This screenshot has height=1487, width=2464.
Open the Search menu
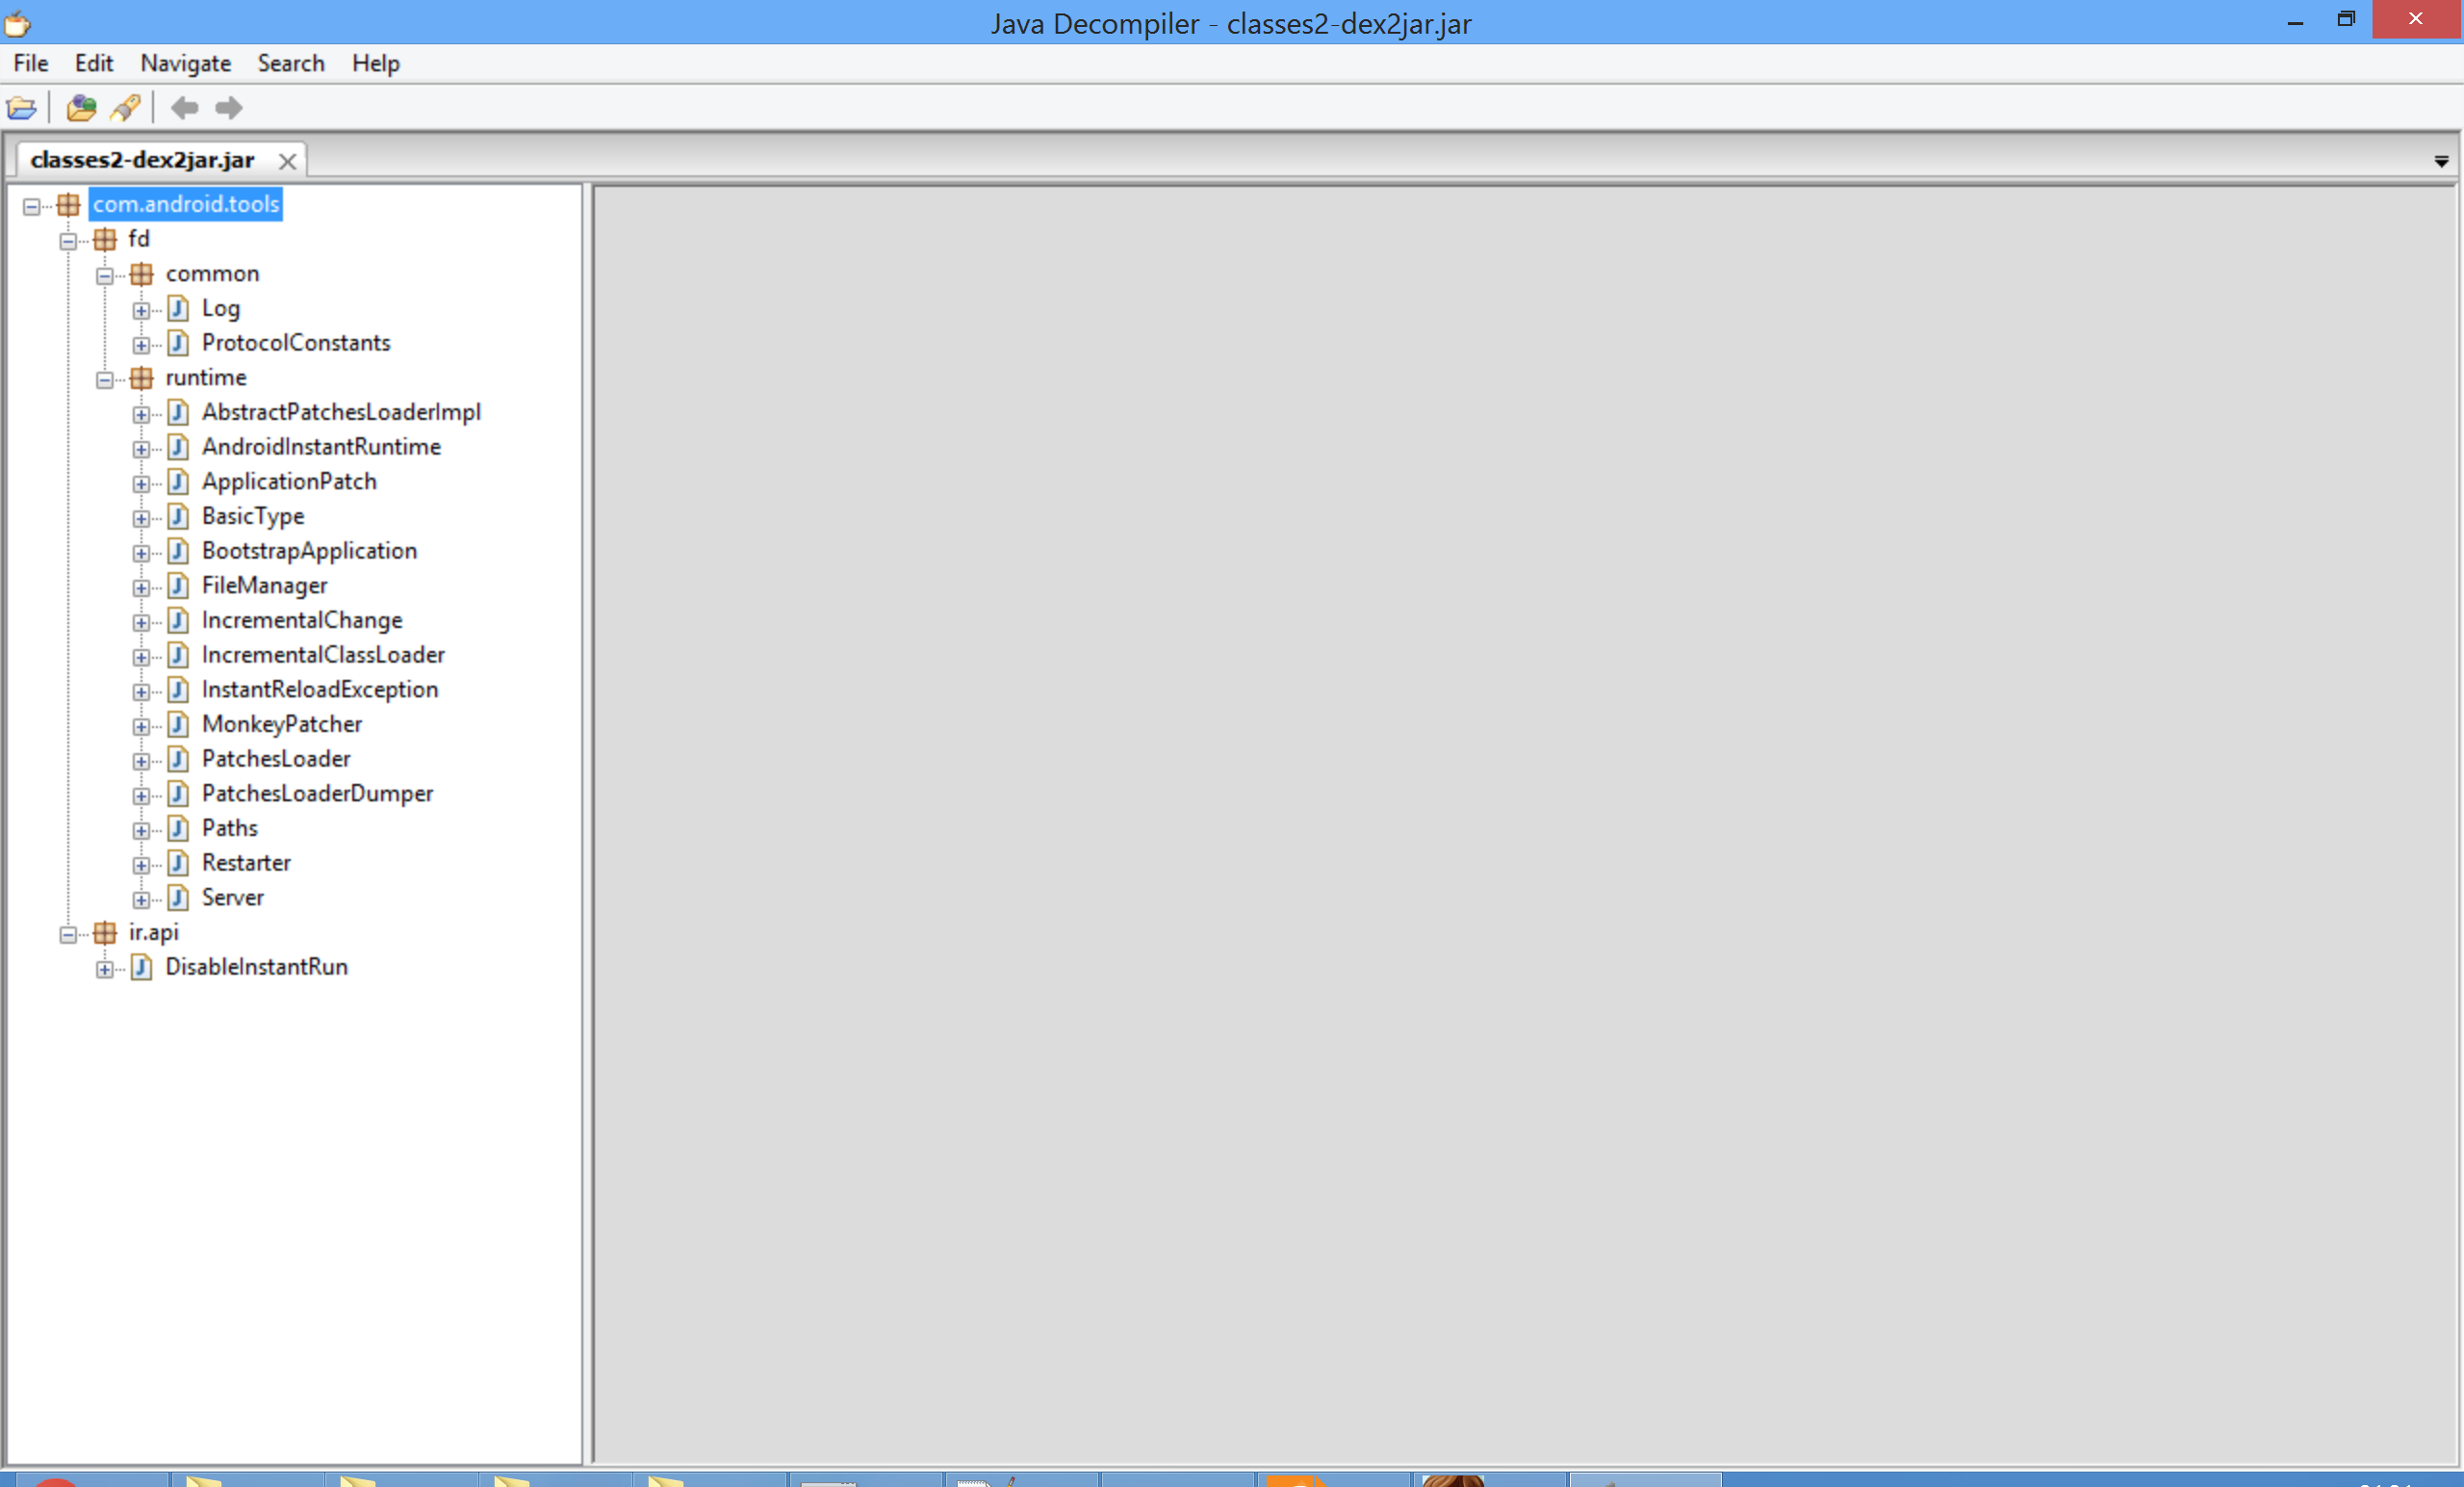[x=291, y=63]
